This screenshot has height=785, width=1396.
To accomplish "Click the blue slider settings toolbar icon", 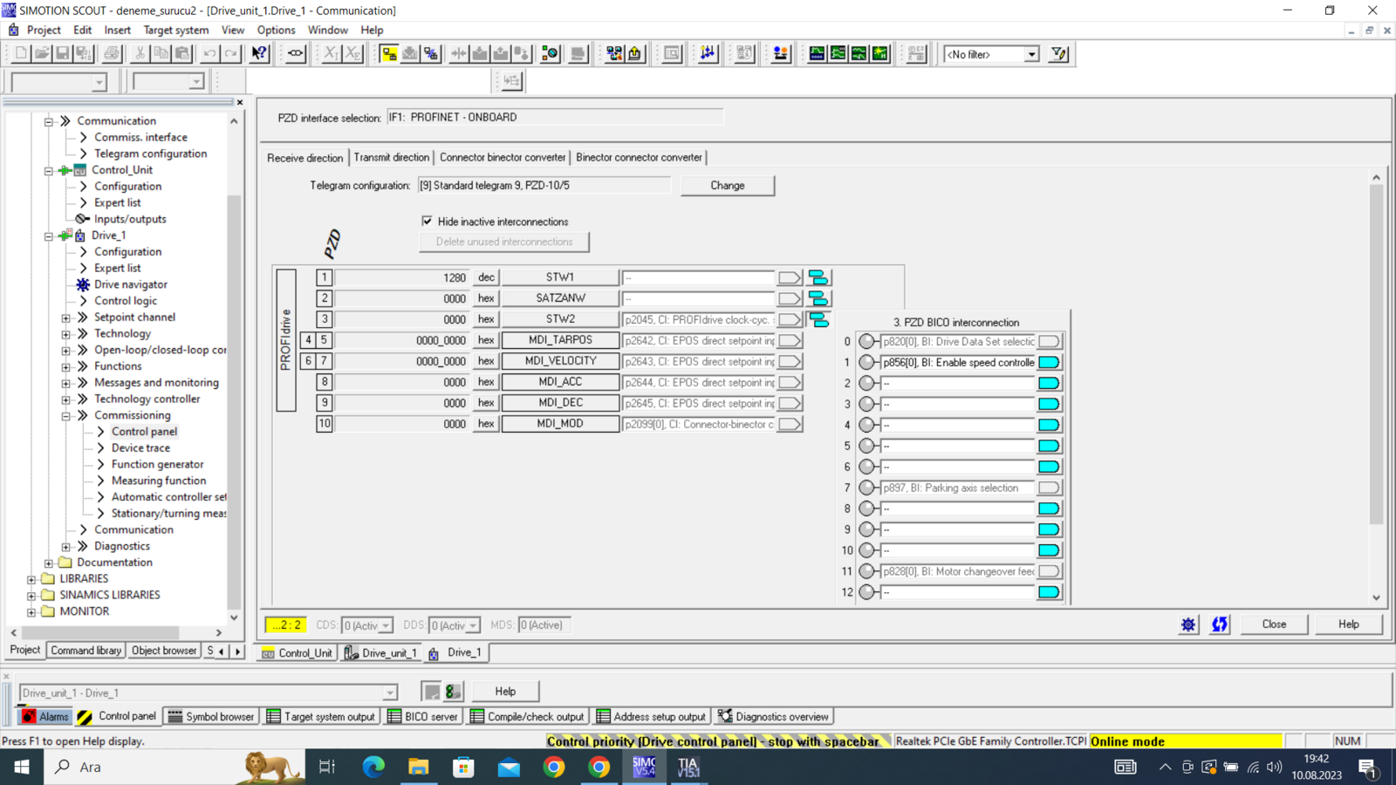I will point(708,54).
